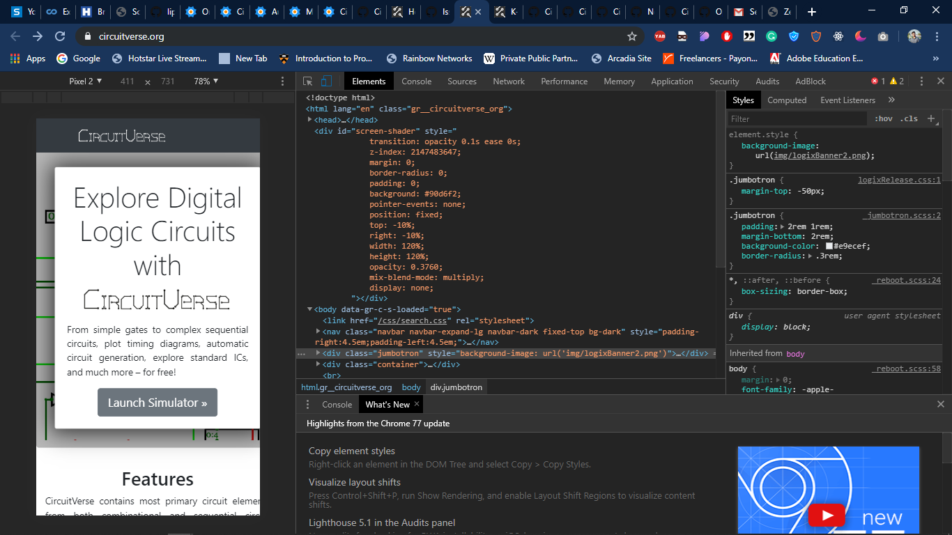Open the drawer three-dot menu beside Console
Screen dimensions: 952x535
coord(307,404)
